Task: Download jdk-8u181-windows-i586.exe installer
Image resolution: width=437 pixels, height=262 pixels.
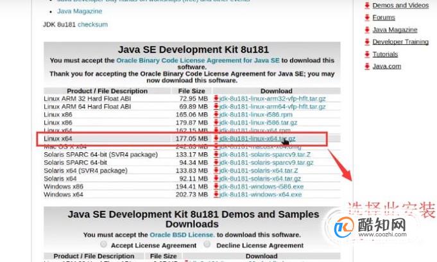Action: pos(261,186)
